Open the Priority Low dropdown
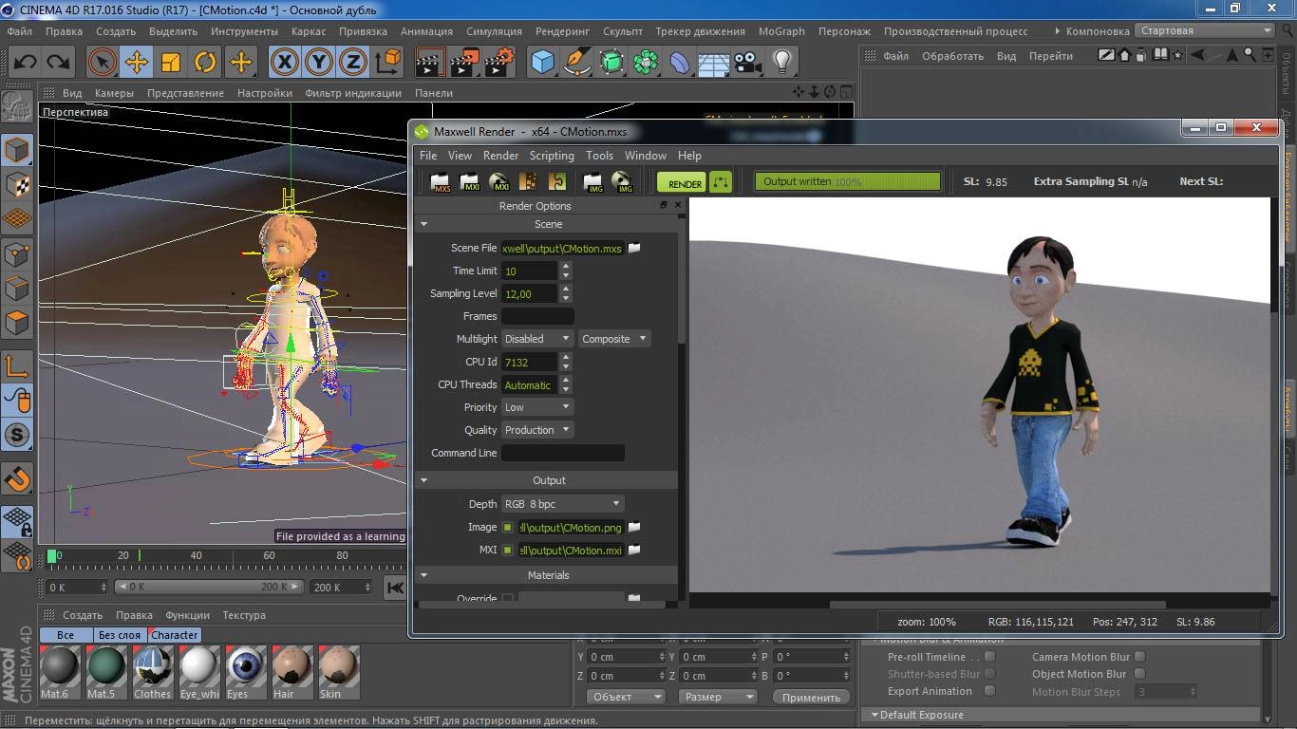This screenshot has width=1297, height=729. click(x=537, y=407)
